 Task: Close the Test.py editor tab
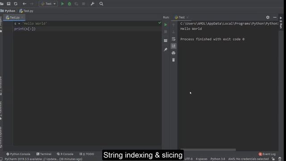click(x=22, y=17)
